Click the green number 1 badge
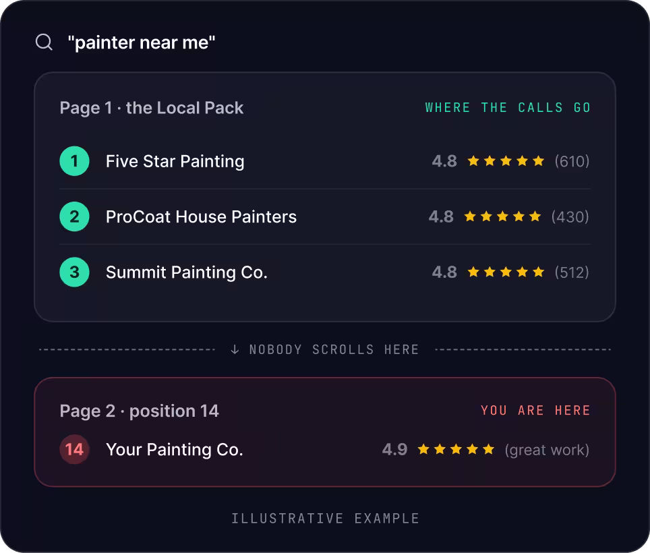 click(x=75, y=161)
